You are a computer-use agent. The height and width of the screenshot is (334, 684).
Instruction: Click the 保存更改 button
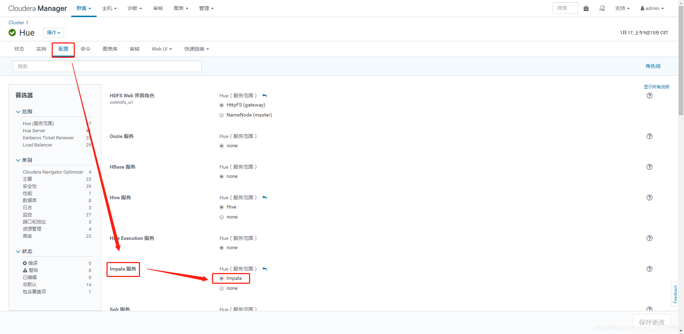[x=652, y=322]
